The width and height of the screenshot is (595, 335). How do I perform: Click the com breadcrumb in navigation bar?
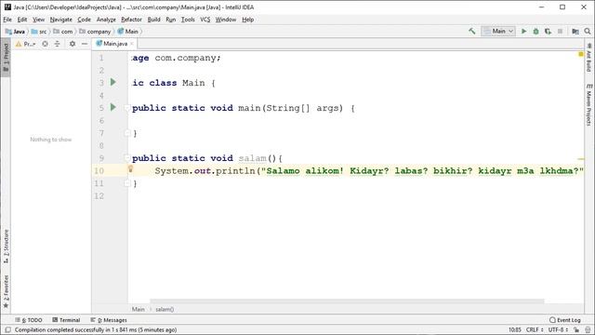point(63,32)
